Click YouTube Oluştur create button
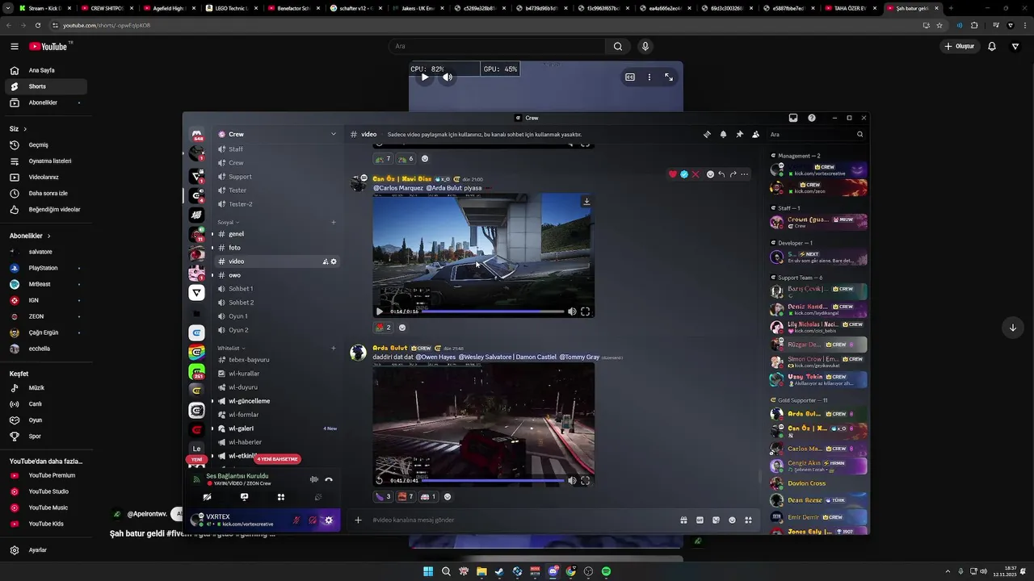The width and height of the screenshot is (1034, 581). pyautogui.click(x=960, y=46)
